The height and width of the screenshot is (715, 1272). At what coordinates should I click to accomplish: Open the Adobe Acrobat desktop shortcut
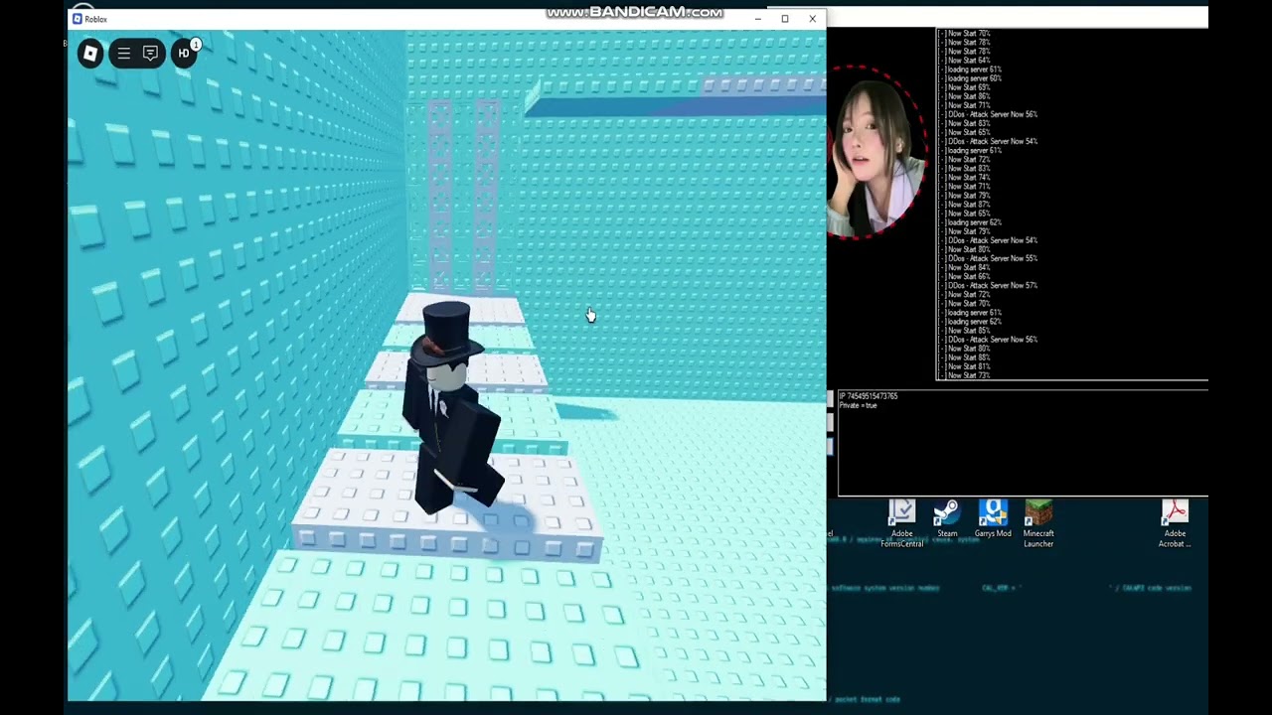point(1175,524)
